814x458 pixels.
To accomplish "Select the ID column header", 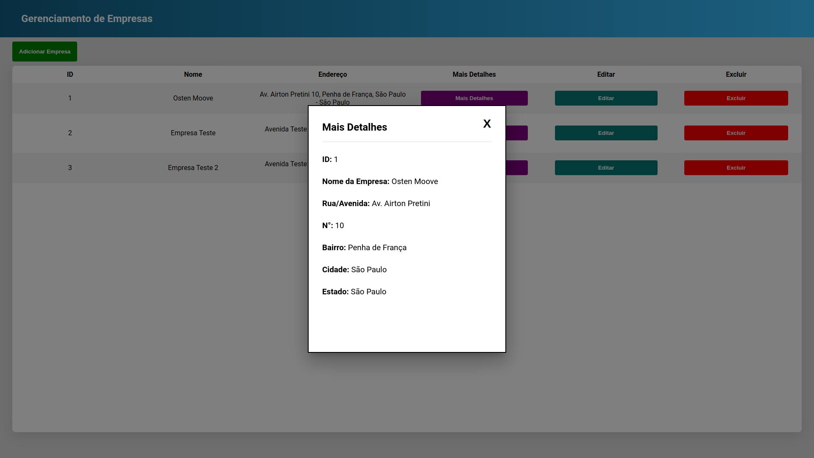I will (70, 74).
